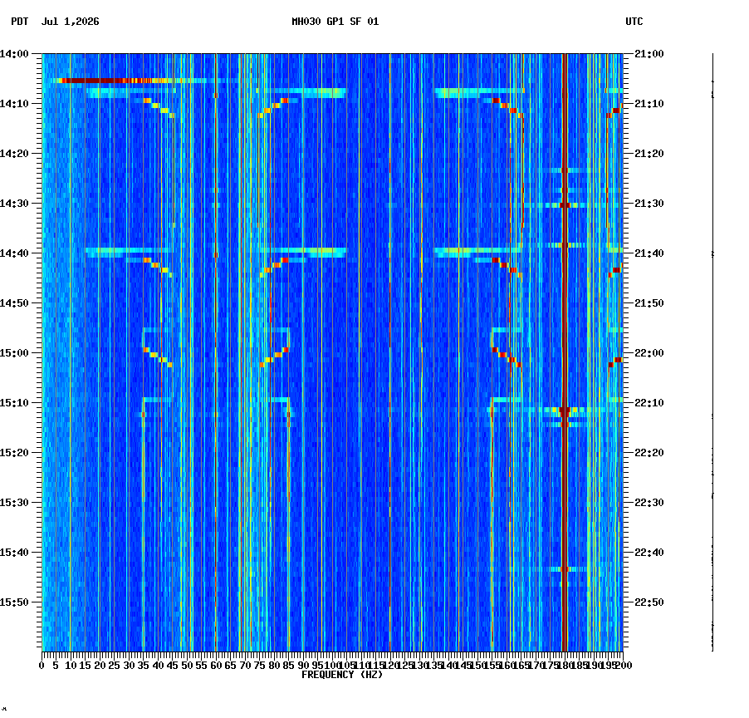Click the 22:50 UTC time label

[649, 602]
